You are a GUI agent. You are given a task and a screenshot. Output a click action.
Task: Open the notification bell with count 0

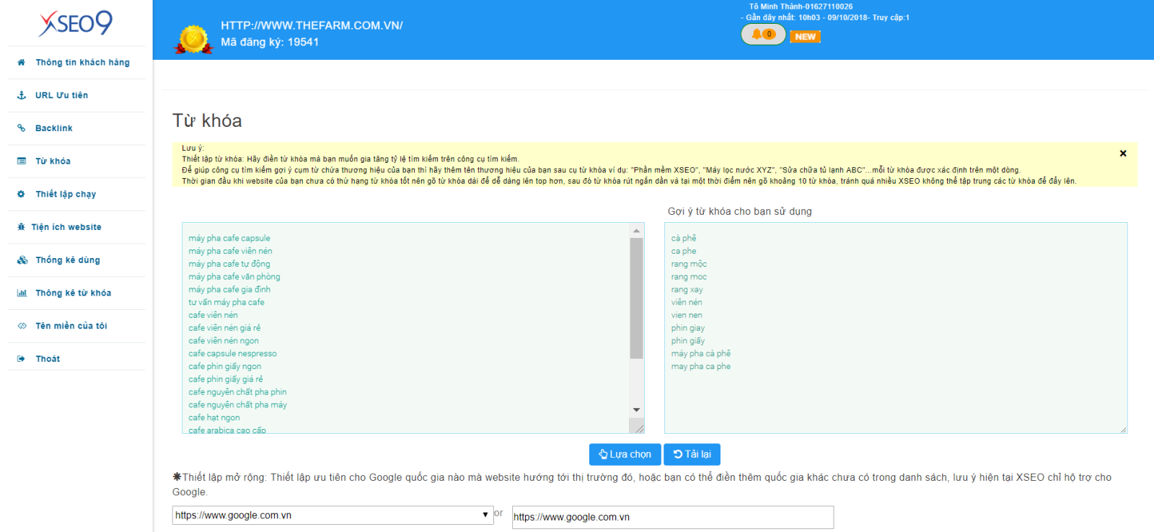pos(763,34)
